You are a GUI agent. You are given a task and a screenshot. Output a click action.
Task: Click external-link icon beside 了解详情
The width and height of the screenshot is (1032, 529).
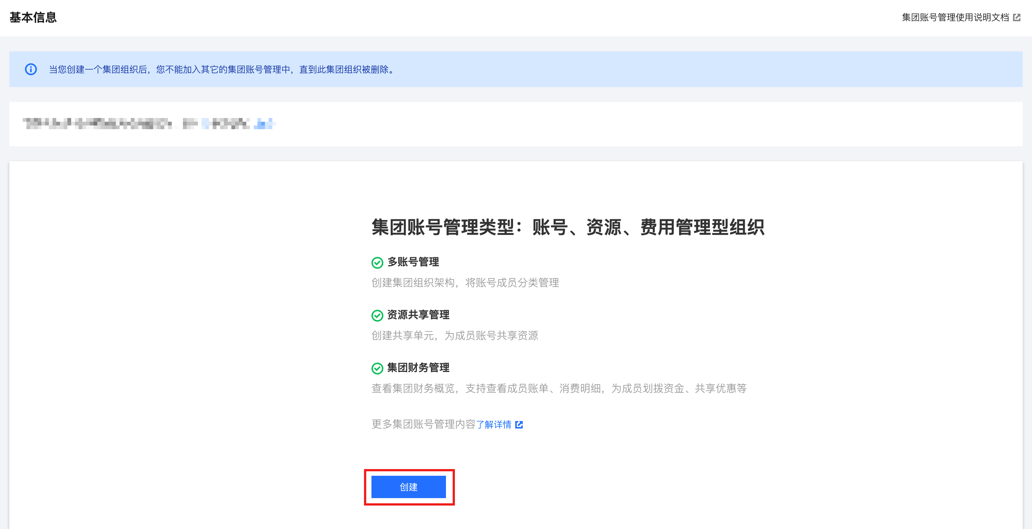point(519,424)
